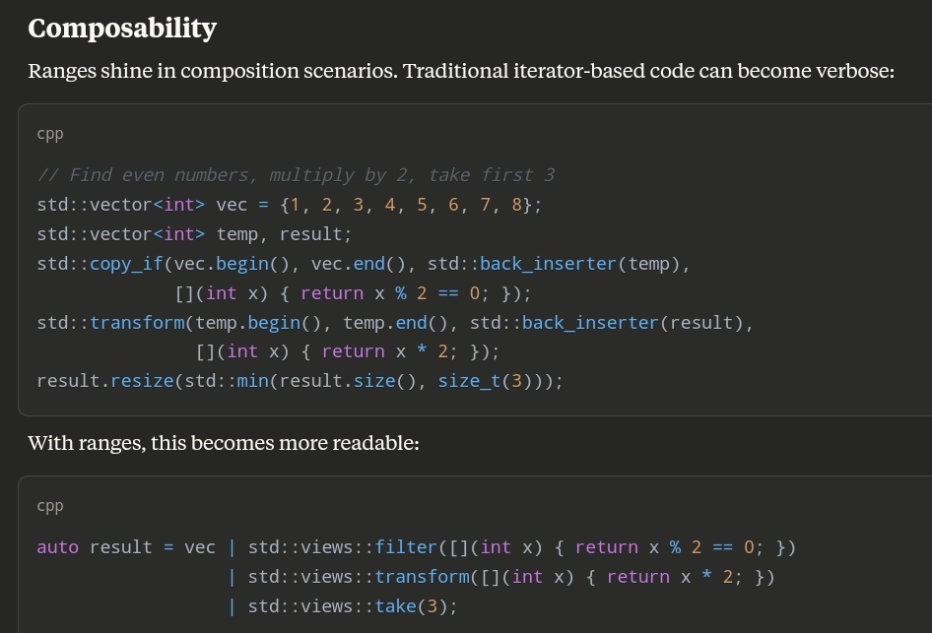Click the sentence beginning 'Ranges shine in composition'
The width and height of the screenshot is (932, 633).
coord(461,71)
